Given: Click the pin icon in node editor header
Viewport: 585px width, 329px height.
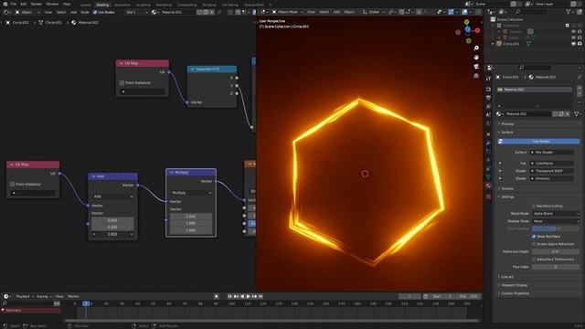Looking at the screenshot, I should (x=219, y=12).
